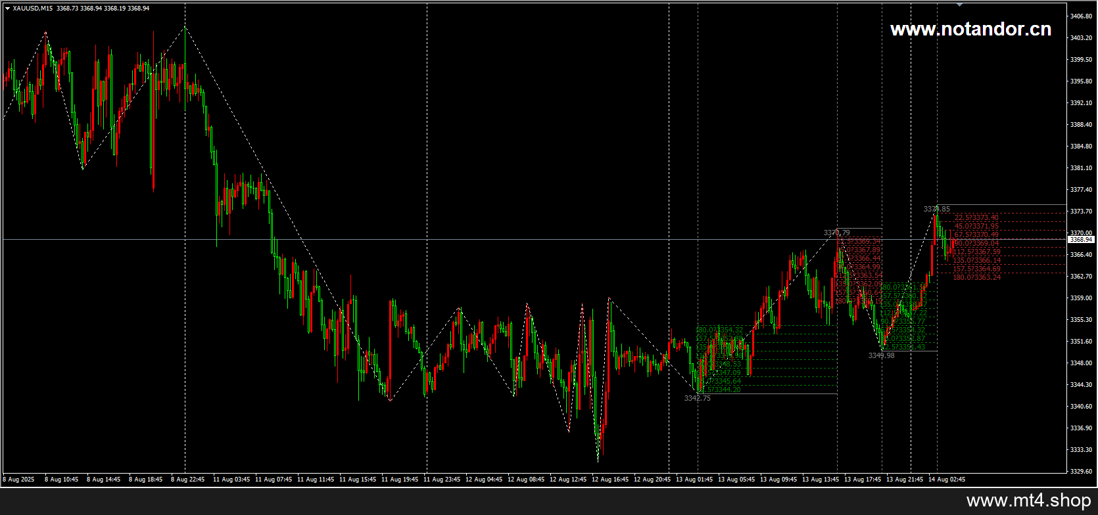Click the 13 Aug 21:45 time label

pos(905,480)
